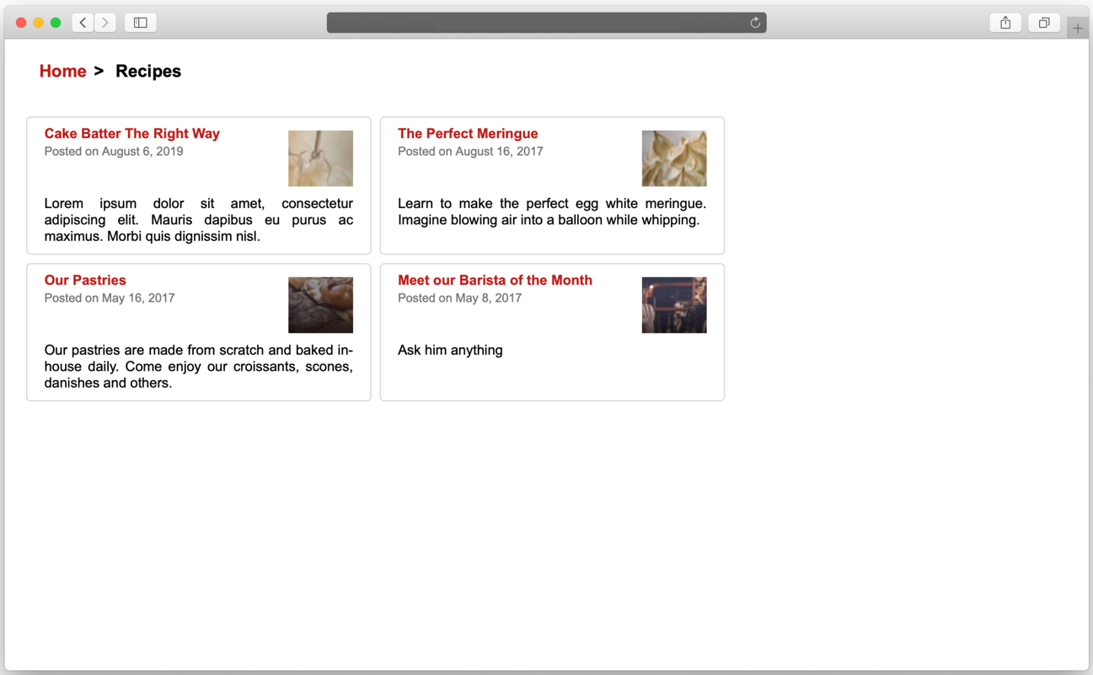Open the Safari sidebar
This screenshot has width=1093, height=675.
(140, 22)
